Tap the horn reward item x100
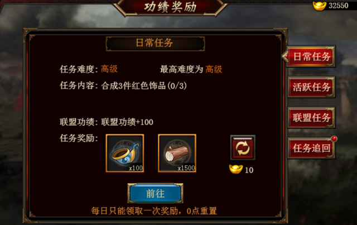Viewport: 357px width, 225px height. 125,153
